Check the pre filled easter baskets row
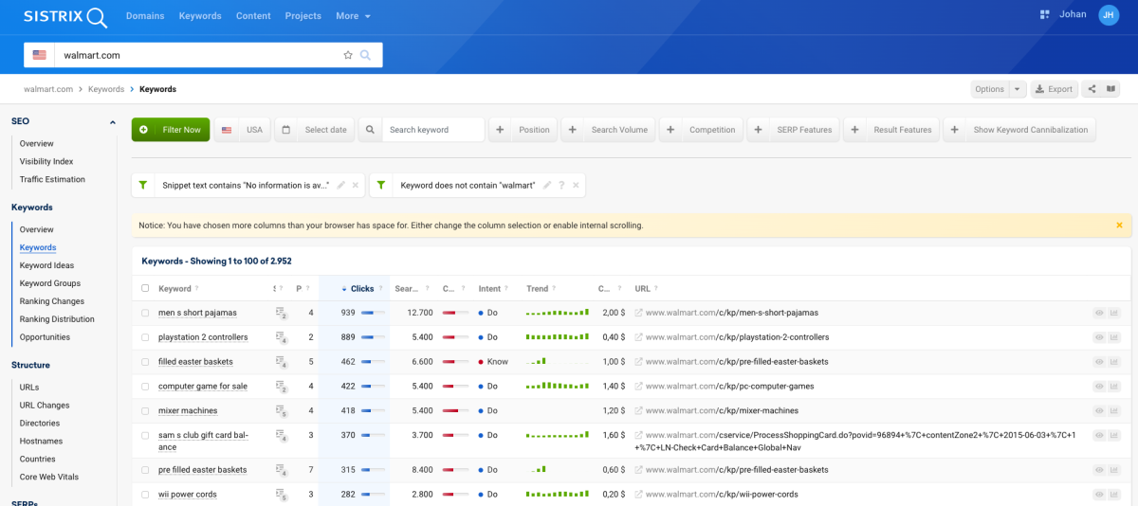Screen dimensions: 1138x506 click(145, 470)
